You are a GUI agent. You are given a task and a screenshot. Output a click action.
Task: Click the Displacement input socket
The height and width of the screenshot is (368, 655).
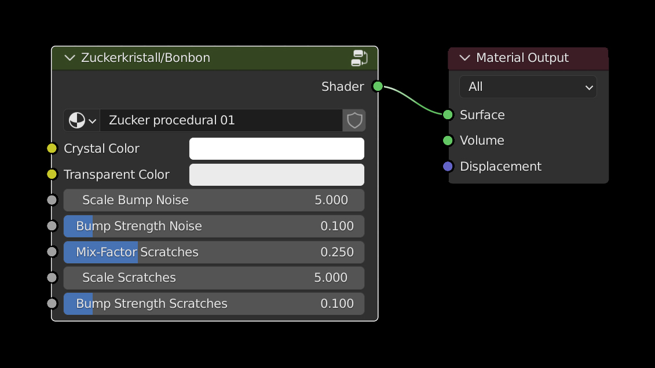pos(448,167)
